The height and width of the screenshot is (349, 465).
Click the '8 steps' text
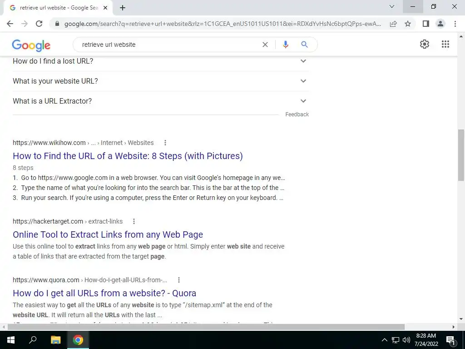[23, 168]
